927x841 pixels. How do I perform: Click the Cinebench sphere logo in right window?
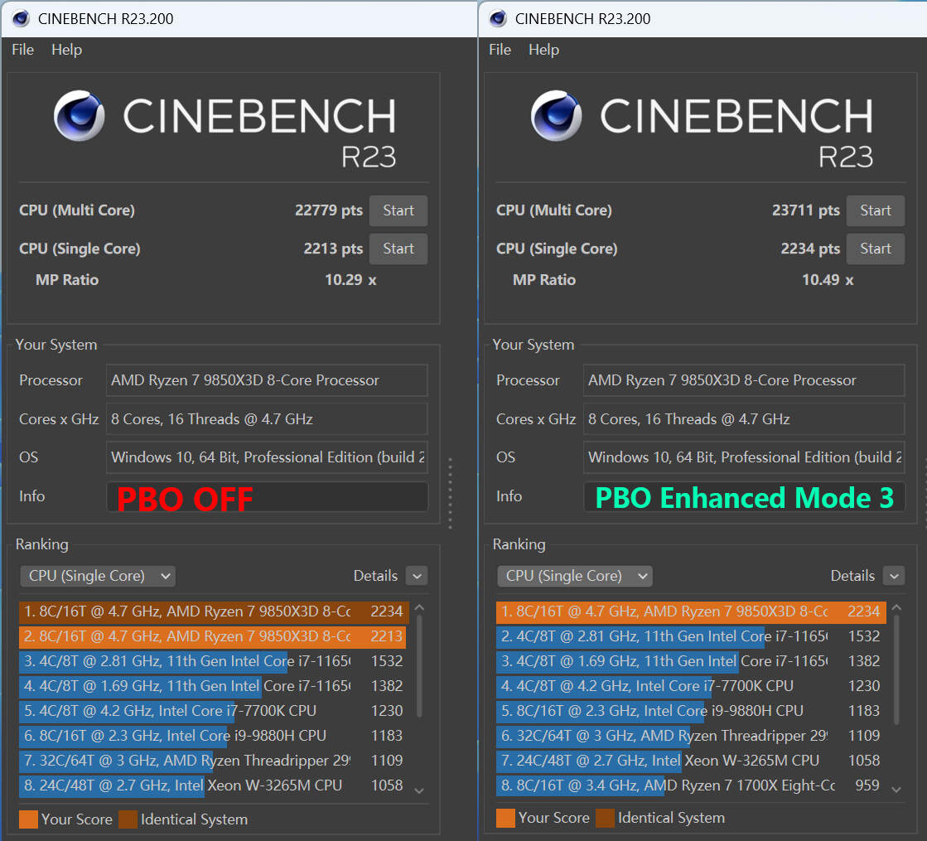click(557, 116)
